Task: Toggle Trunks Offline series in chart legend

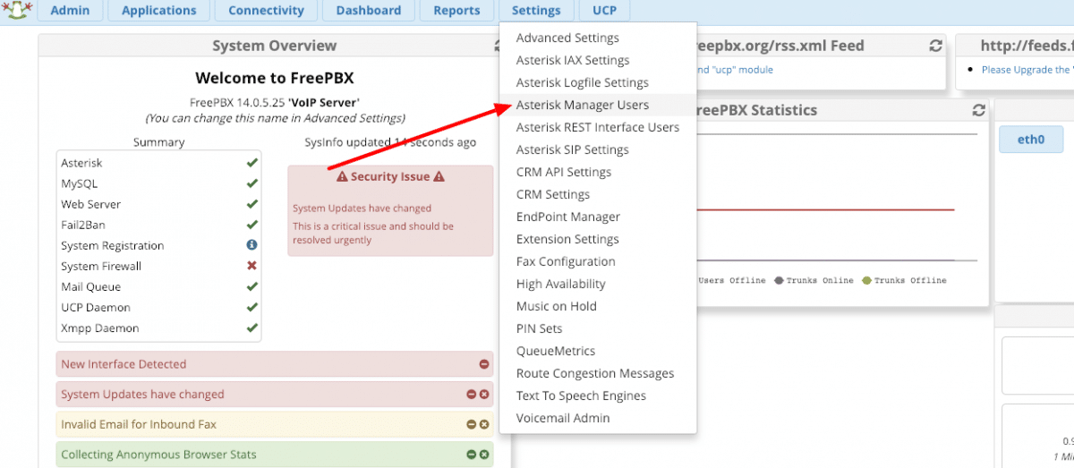Action: pyautogui.click(x=904, y=280)
